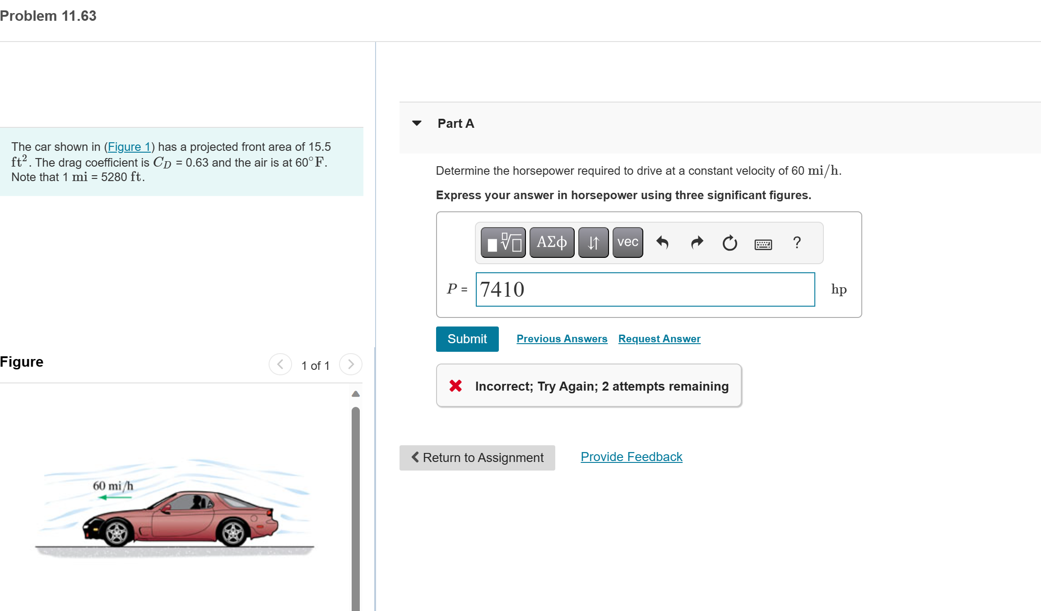Image resolution: width=1041 pixels, height=611 pixels.
Task: Collapse the Part A section triangle
Action: point(417,123)
